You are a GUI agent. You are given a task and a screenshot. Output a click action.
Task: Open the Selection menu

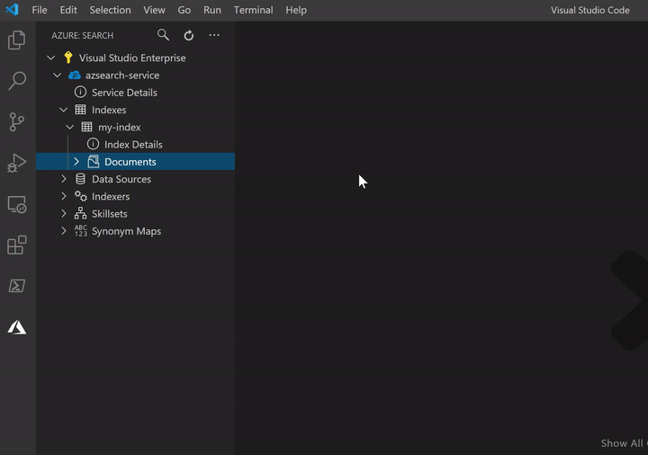tap(111, 10)
